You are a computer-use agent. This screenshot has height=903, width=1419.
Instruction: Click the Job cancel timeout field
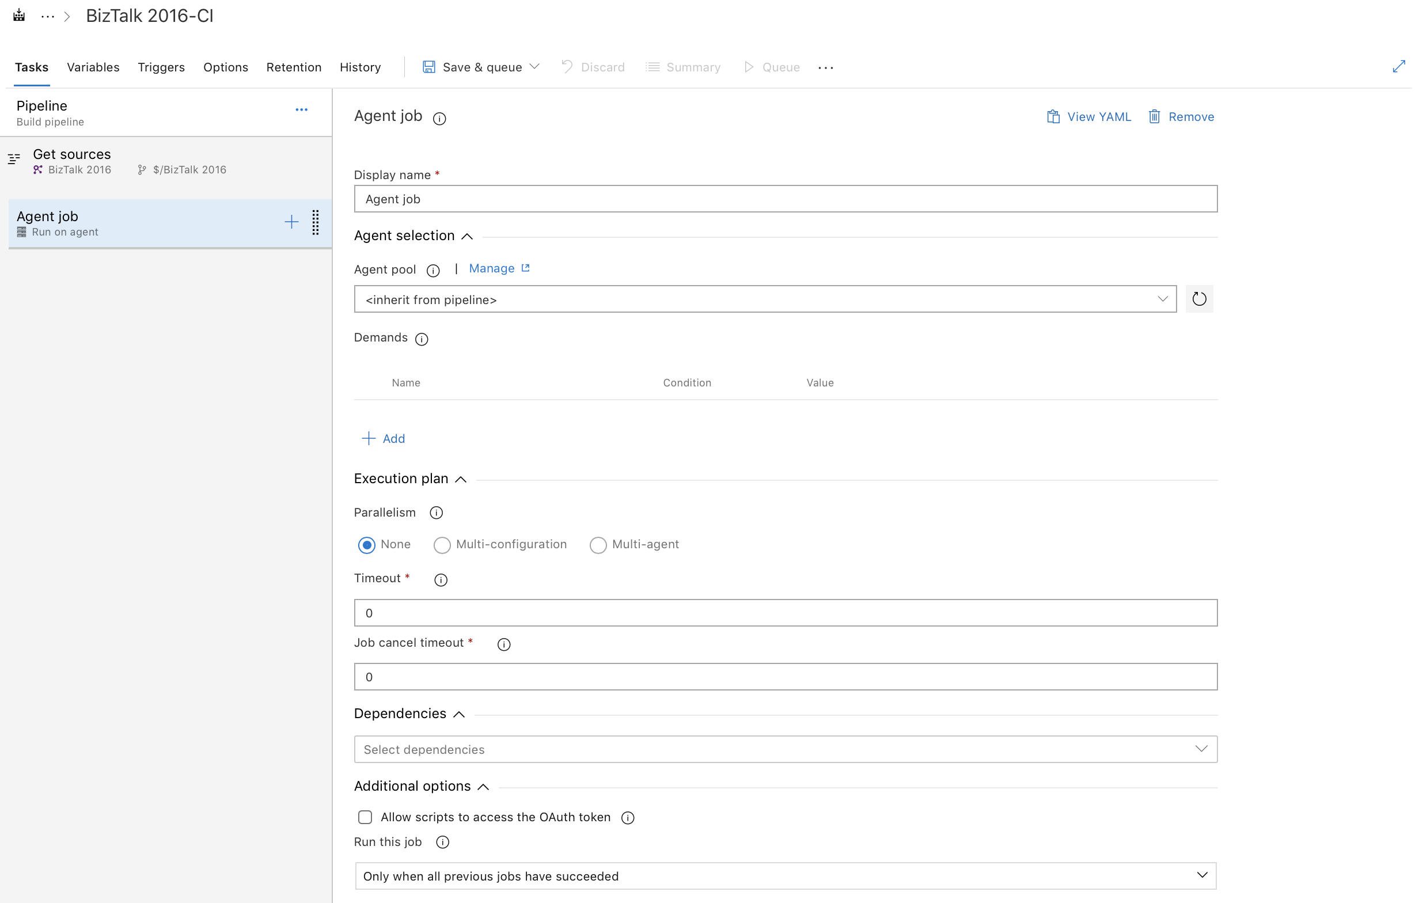pos(786,677)
